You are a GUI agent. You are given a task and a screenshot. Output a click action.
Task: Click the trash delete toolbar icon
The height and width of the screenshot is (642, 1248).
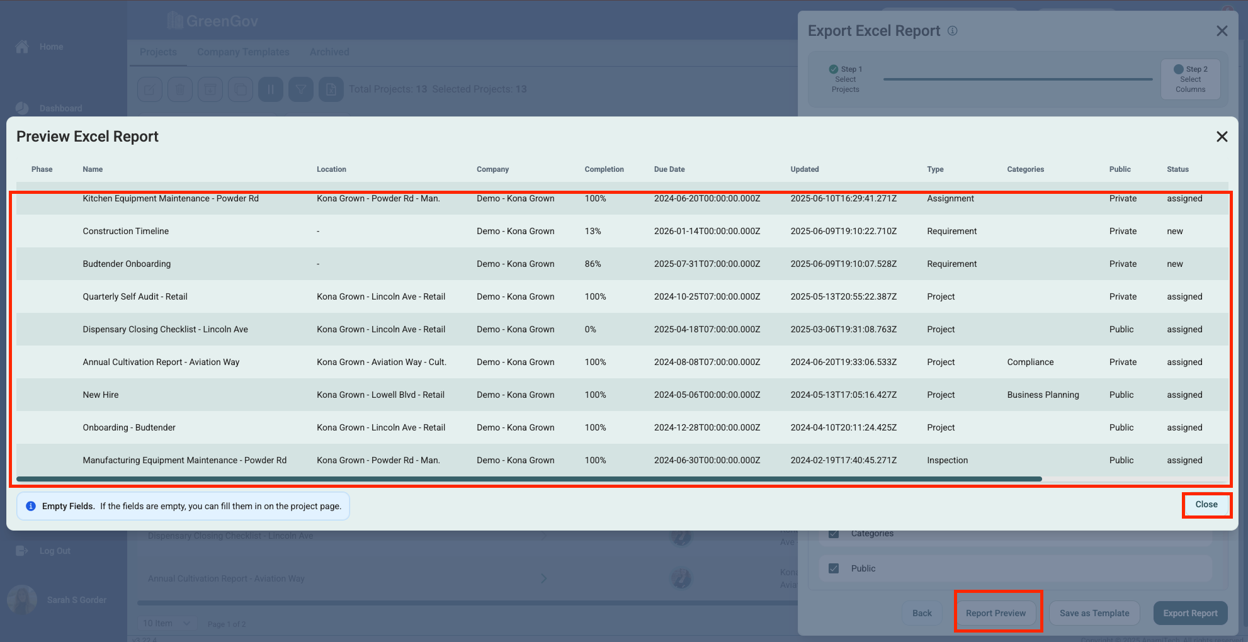180,89
